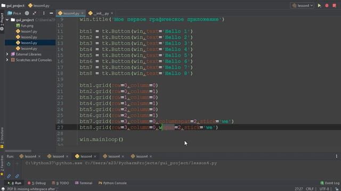Close the lesson4.py editor tab
341x191 pixels.
coord(83,13)
